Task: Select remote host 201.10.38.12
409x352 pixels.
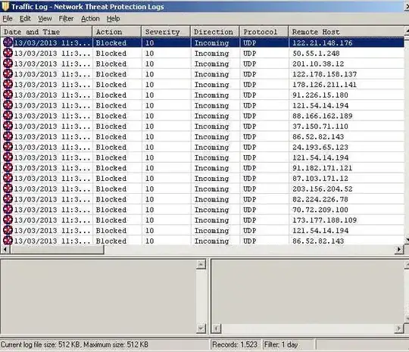Action: 318,64
